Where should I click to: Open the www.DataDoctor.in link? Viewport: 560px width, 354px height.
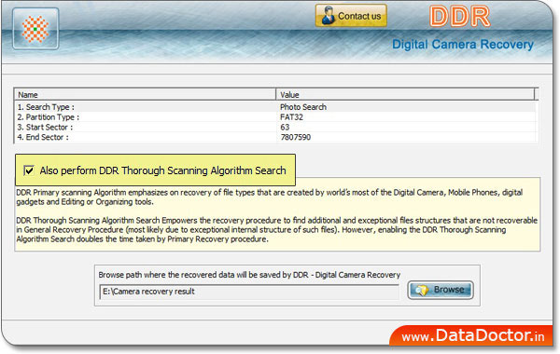pos(472,336)
